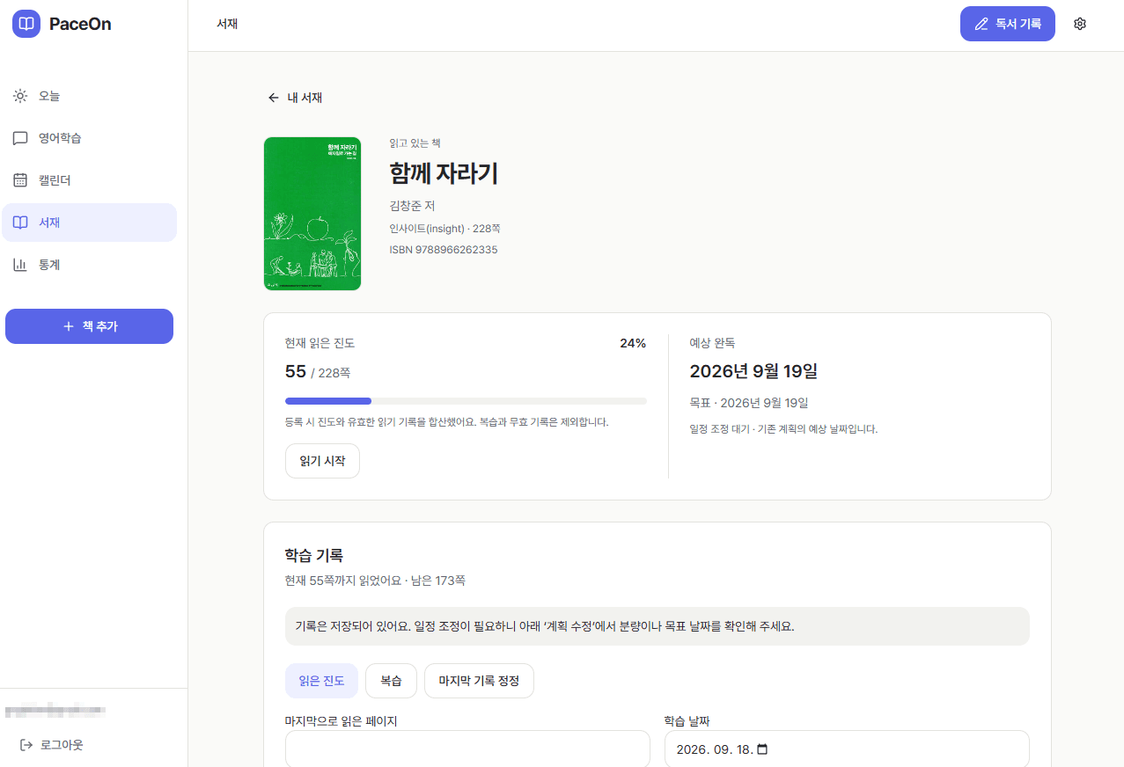1124x767 pixels.
Task: Click the 현재 55쪽까지 읽었어요 text
Action: [343, 581]
